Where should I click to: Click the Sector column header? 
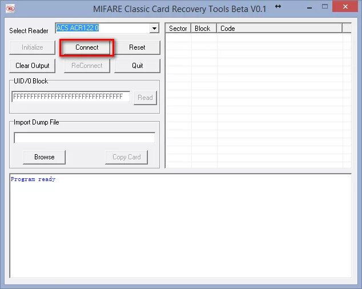point(178,29)
